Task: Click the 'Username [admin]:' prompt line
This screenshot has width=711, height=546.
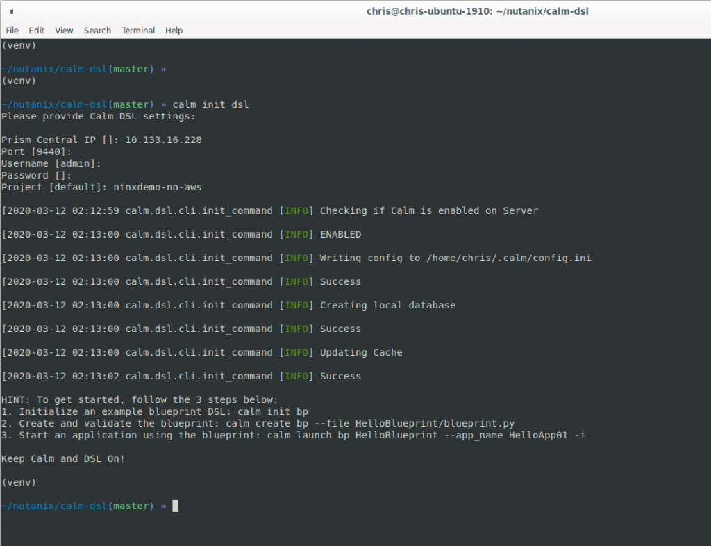Action: 51,163
